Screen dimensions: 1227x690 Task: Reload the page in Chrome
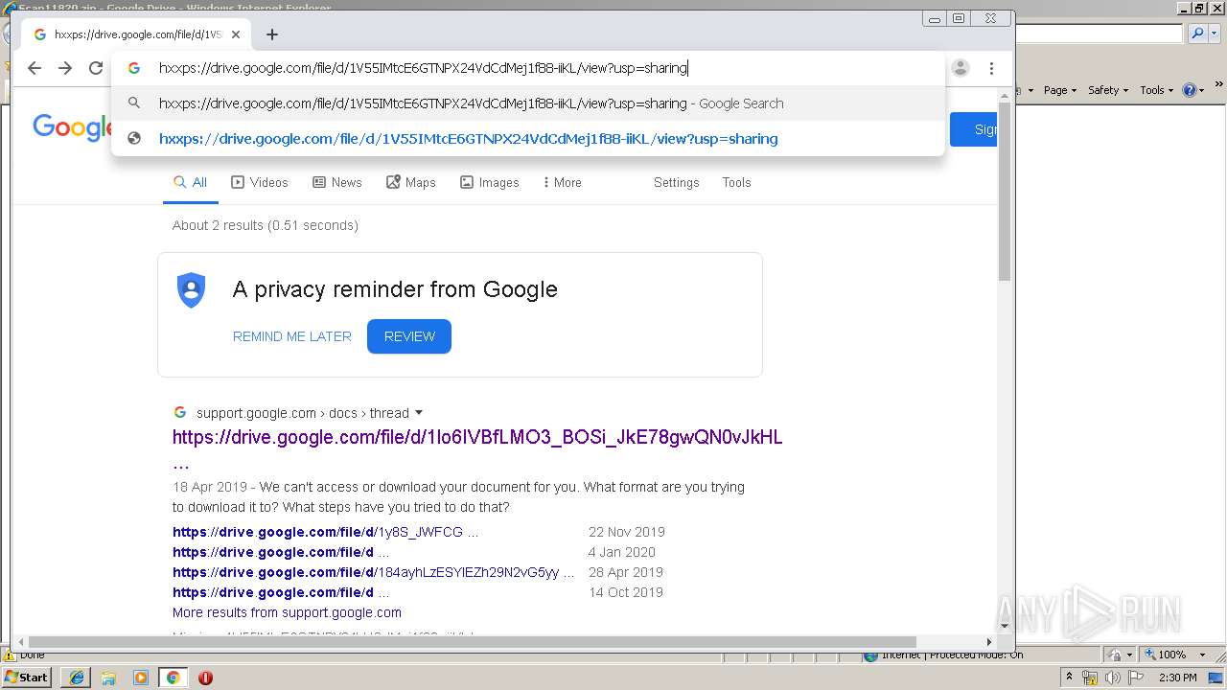point(96,68)
